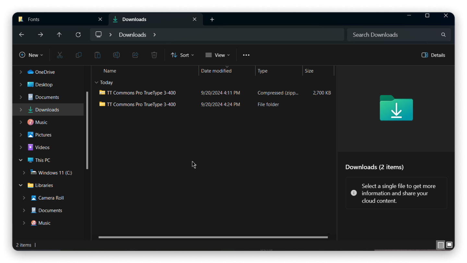Go up one folder level
Screen dimensions: 467x263
(x=59, y=35)
